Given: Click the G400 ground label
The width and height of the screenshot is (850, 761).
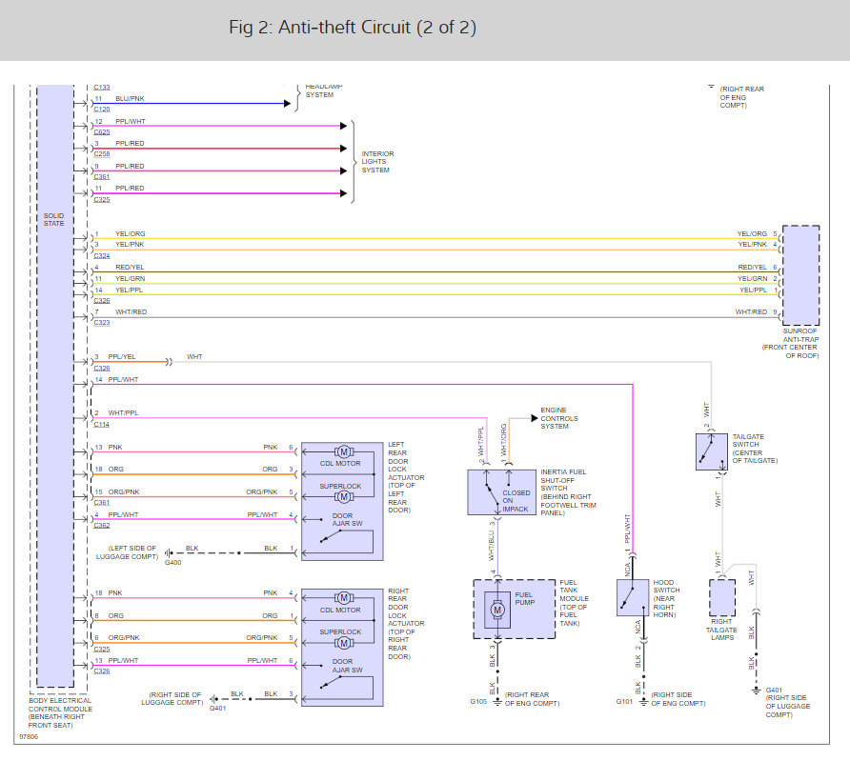Looking at the screenshot, I should [172, 563].
